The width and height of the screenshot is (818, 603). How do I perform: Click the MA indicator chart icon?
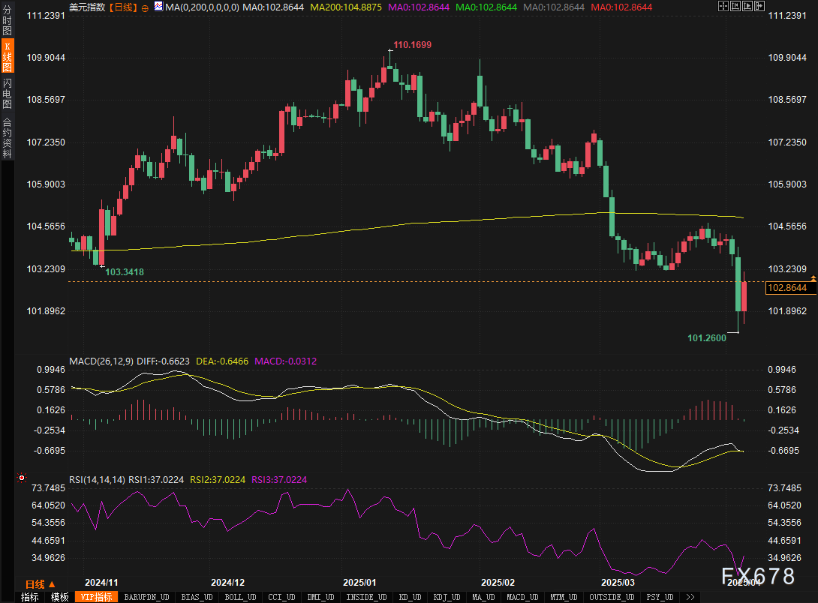click(x=158, y=7)
